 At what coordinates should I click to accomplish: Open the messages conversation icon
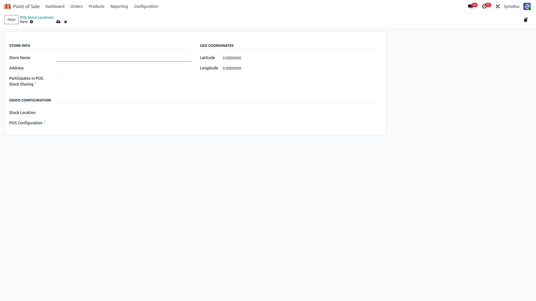coord(470,6)
